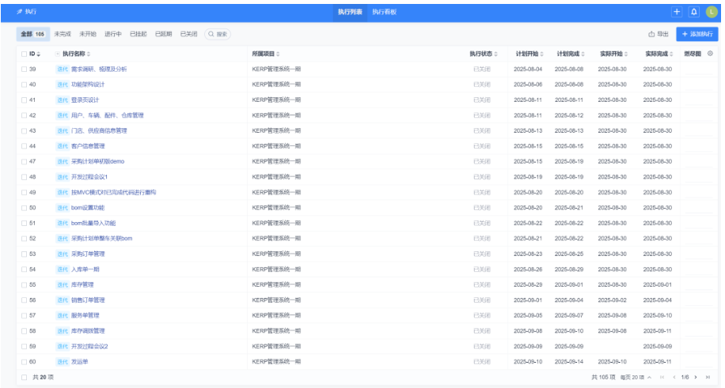
Task: Open execution 门店、供应商信息管理
Action: (99, 130)
